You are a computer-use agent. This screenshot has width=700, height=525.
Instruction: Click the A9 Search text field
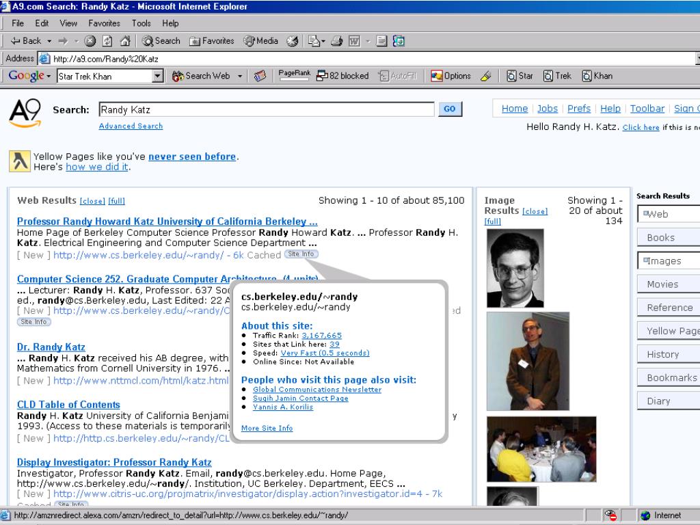pyautogui.click(x=267, y=109)
